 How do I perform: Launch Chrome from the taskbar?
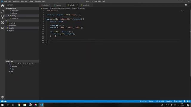19,105
